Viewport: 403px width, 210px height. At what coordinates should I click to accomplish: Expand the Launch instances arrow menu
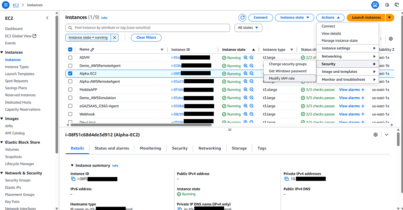coord(390,18)
